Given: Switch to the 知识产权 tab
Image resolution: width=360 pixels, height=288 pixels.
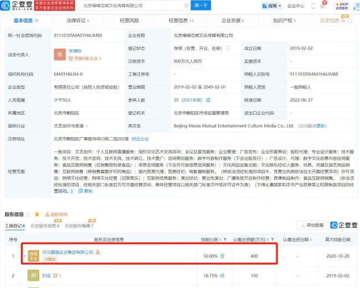Looking at the screenshot, I should coord(284,20).
